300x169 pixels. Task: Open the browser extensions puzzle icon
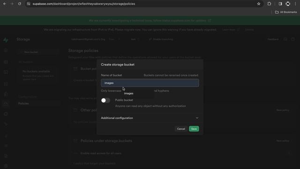(269, 4)
